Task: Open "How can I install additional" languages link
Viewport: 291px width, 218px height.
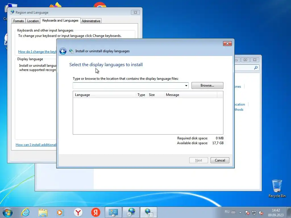Action: click(36, 145)
